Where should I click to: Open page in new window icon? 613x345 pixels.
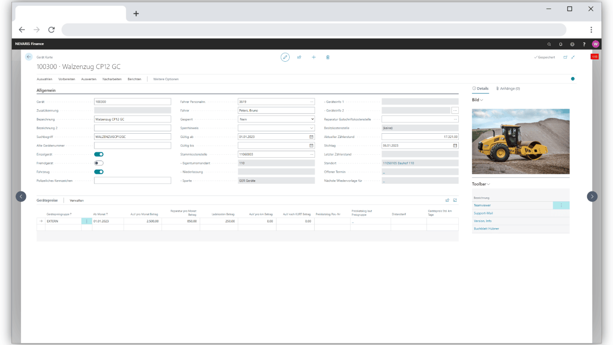click(565, 57)
